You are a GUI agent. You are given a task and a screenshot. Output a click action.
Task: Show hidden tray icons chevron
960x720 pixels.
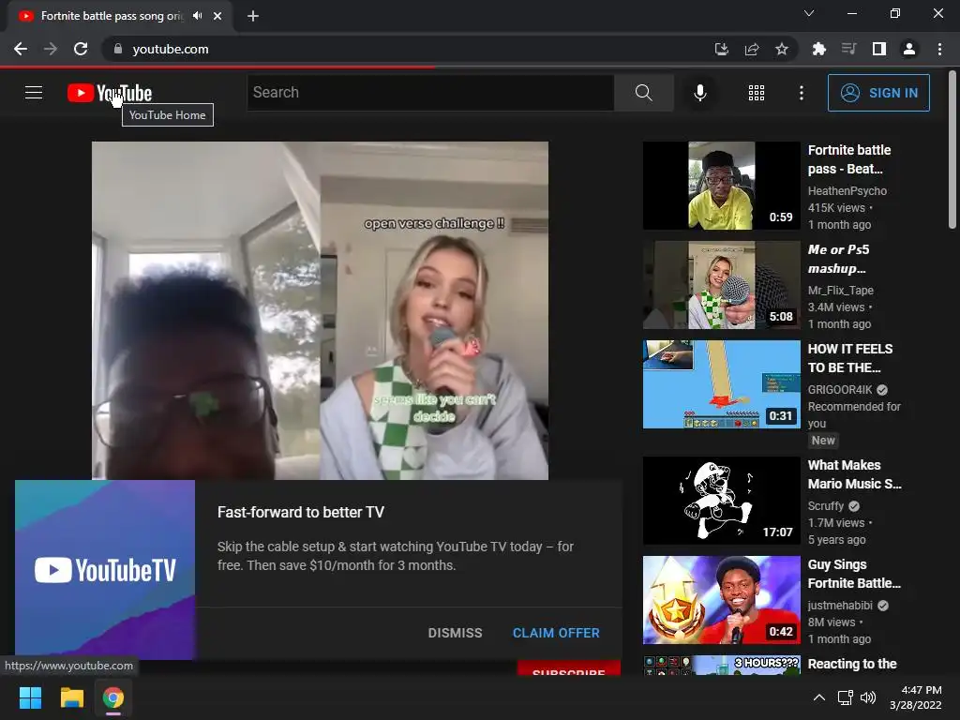pos(819,697)
